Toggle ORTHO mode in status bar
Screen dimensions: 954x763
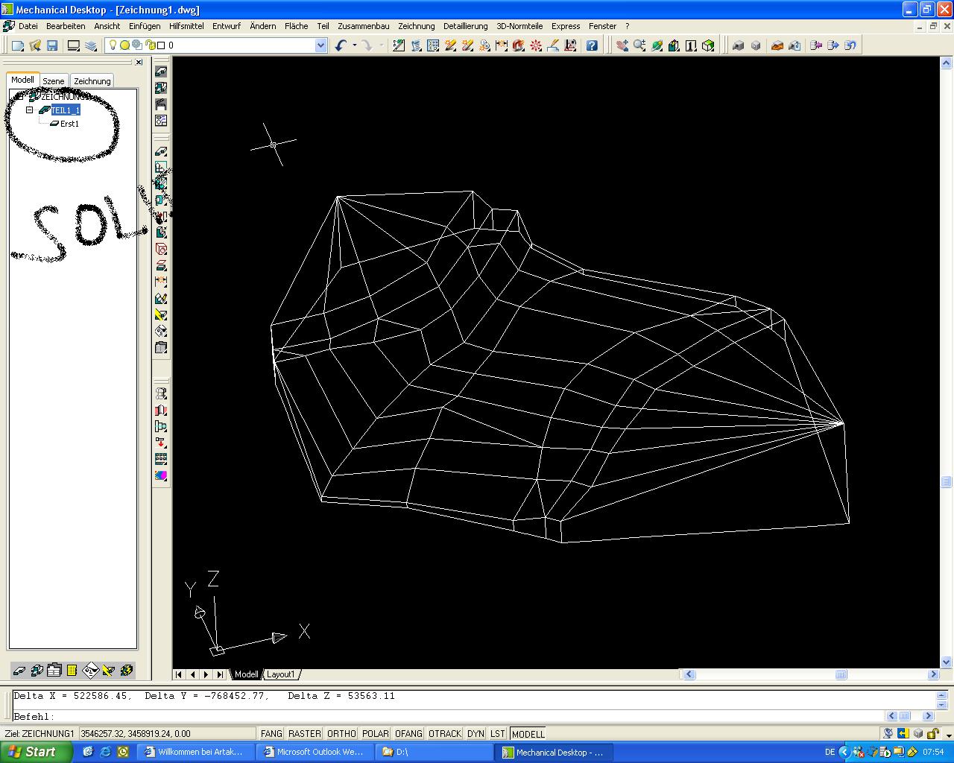(341, 734)
